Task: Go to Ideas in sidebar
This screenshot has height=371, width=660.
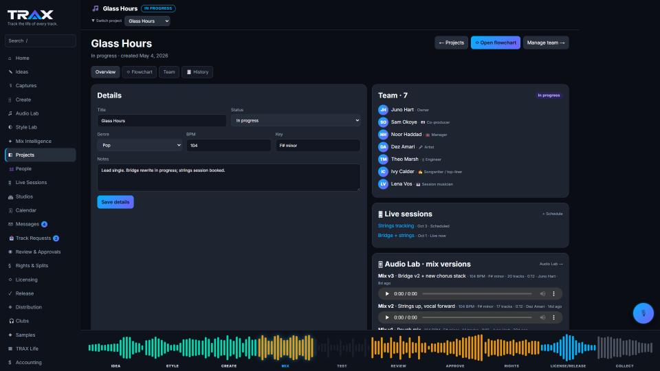Action: click(x=41, y=72)
